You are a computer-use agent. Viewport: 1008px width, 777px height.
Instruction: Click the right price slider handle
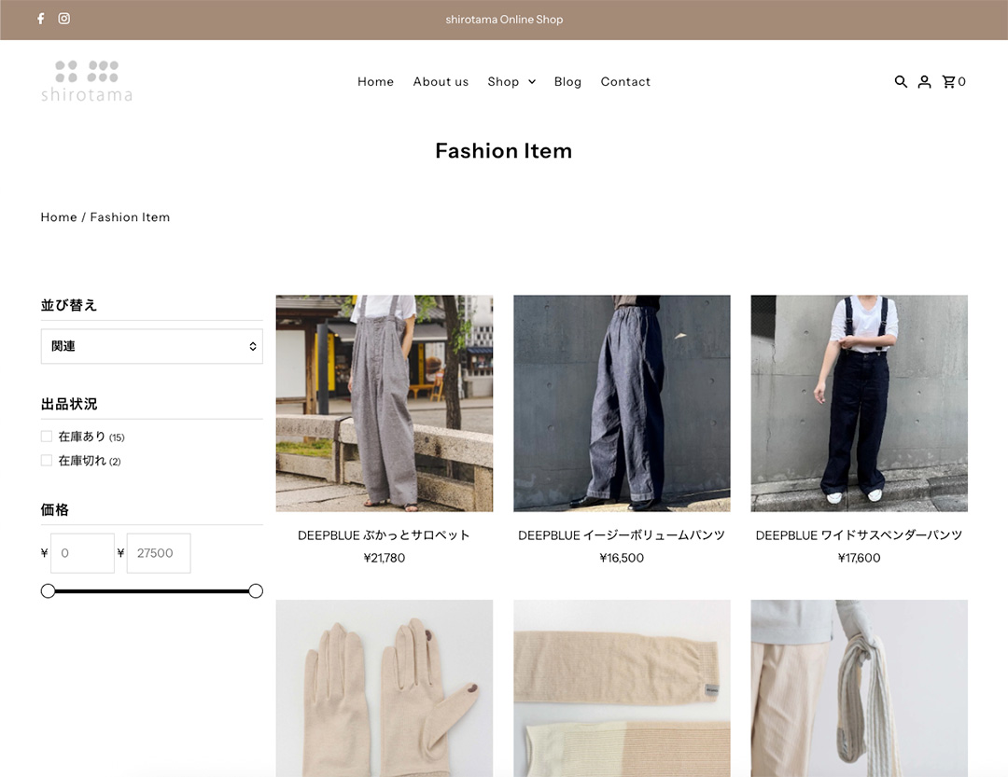point(256,591)
